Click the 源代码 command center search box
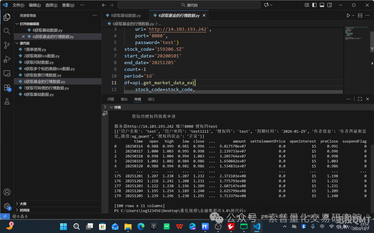The image size is (374, 233). click(189, 5)
